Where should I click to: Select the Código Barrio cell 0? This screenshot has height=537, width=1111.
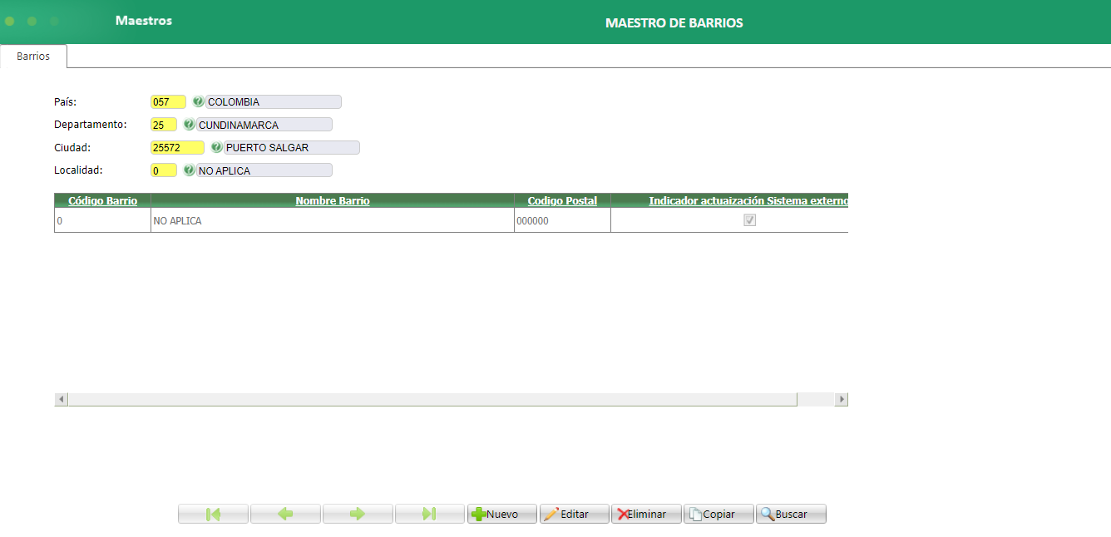[x=102, y=221]
